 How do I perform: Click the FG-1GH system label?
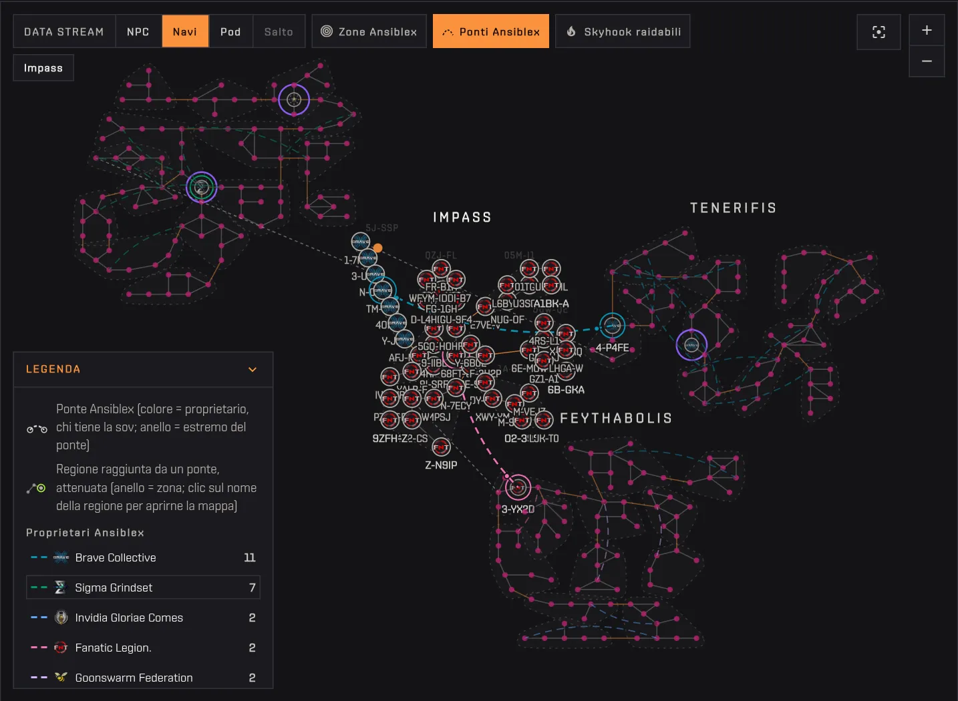(x=441, y=309)
